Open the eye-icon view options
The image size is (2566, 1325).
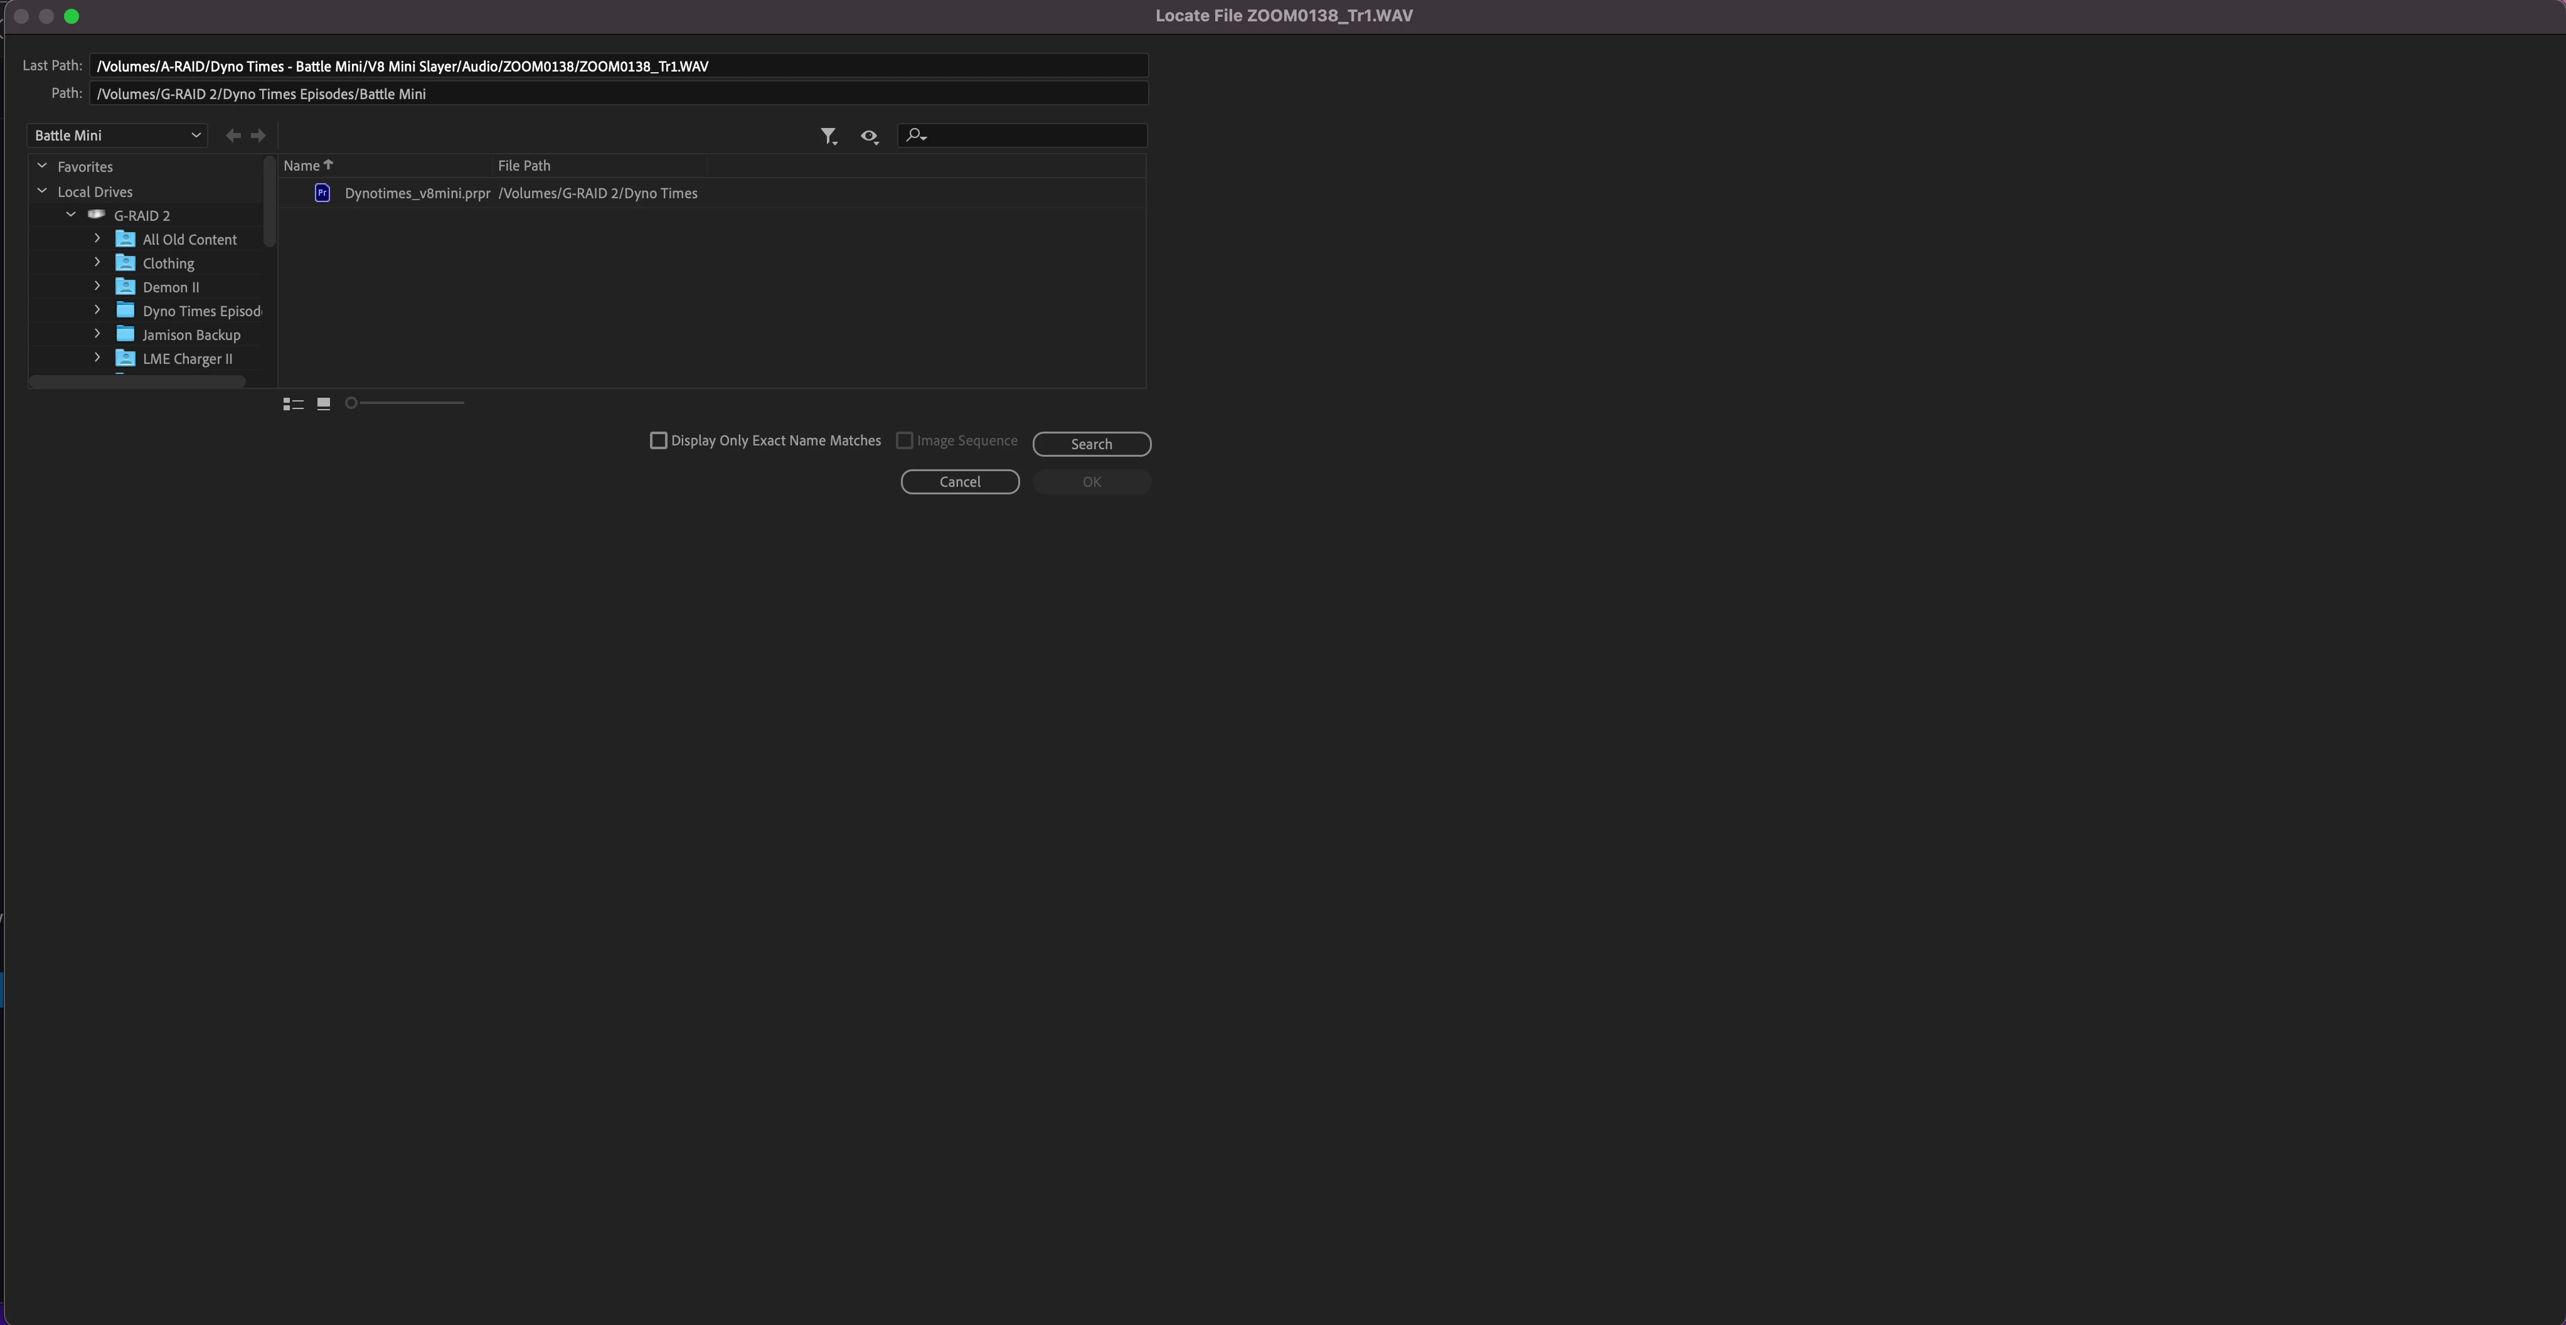coord(869,136)
